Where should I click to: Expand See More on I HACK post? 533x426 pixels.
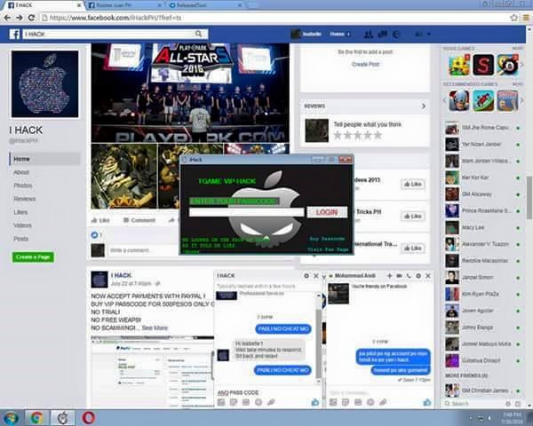point(155,327)
